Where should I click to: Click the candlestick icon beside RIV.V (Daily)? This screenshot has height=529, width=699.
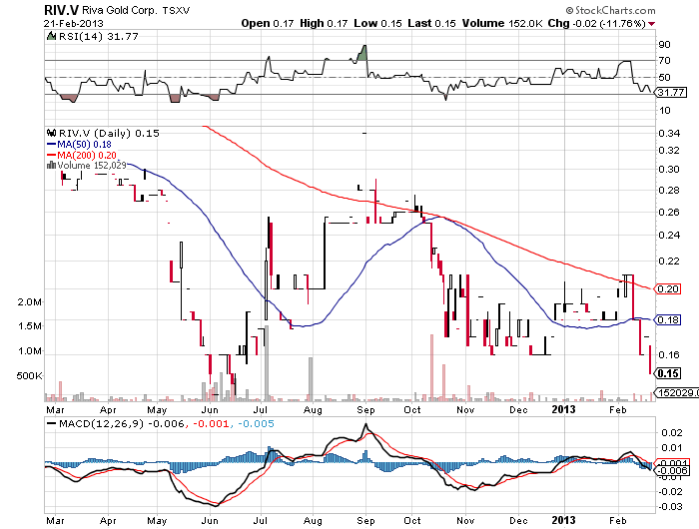tap(51, 133)
